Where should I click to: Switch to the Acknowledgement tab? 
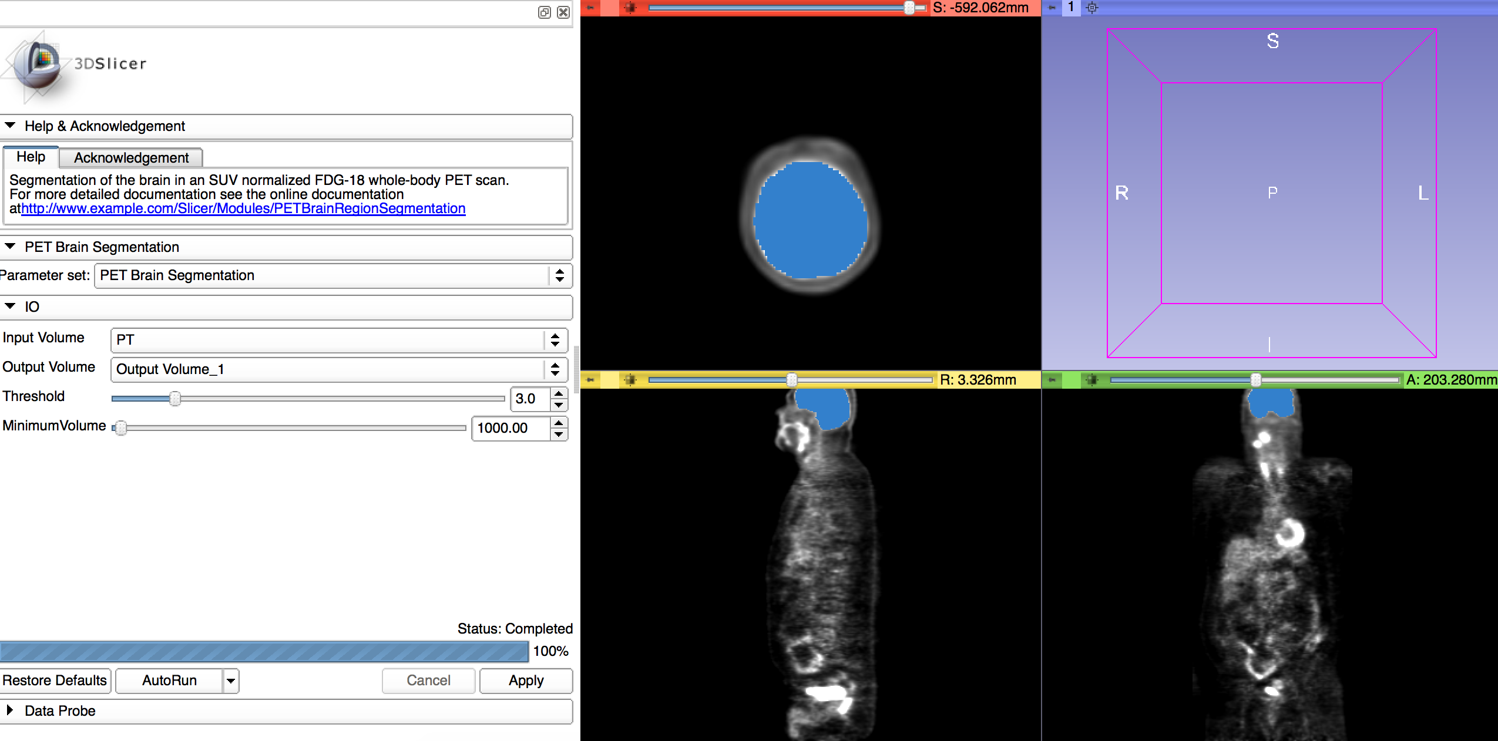pyautogui.click(x=131, y=158)
